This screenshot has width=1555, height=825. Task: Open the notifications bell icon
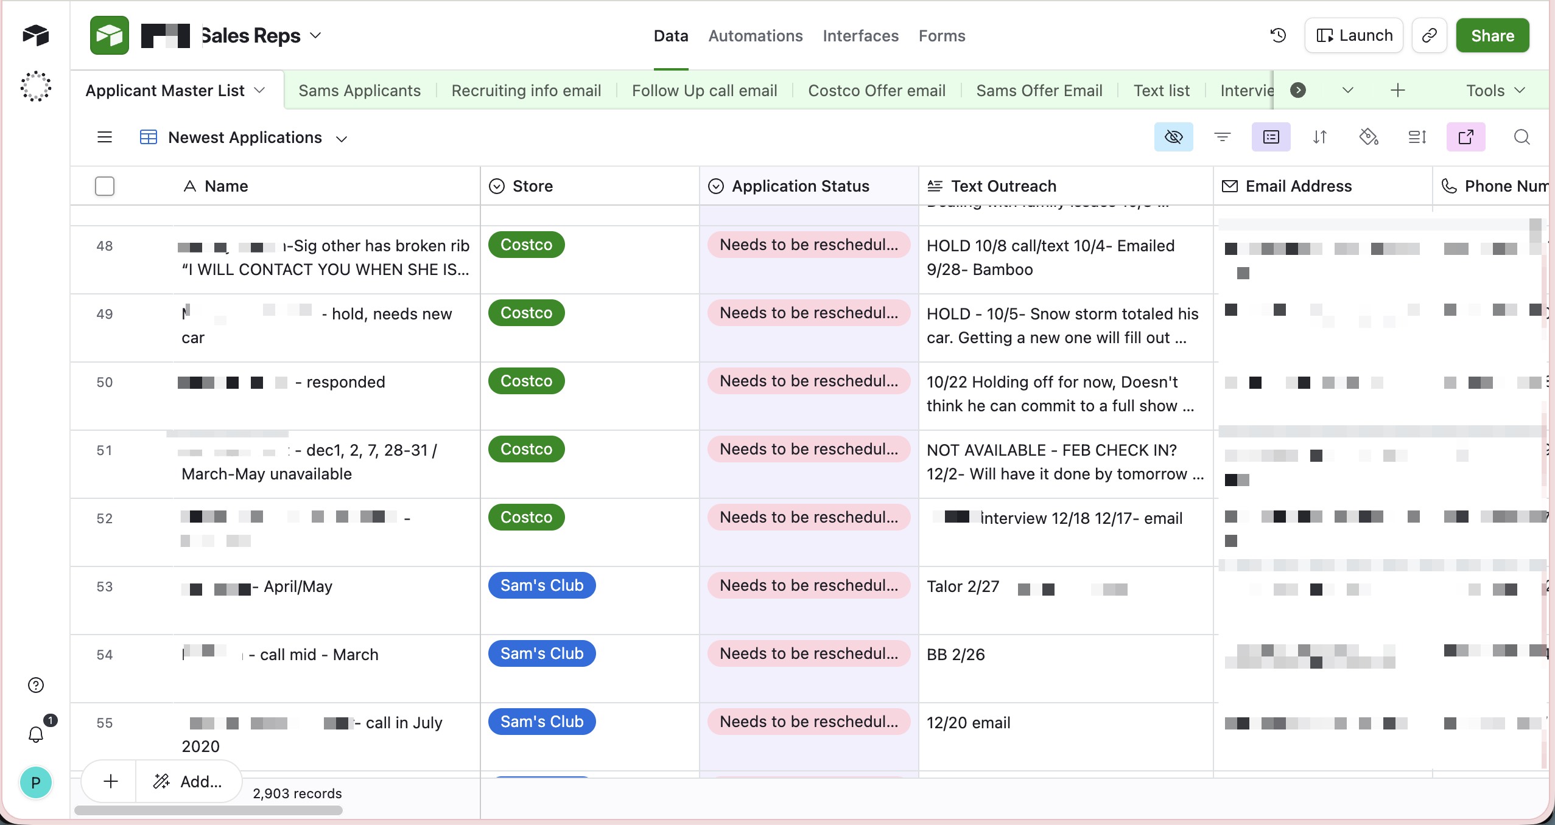(36, 734)
